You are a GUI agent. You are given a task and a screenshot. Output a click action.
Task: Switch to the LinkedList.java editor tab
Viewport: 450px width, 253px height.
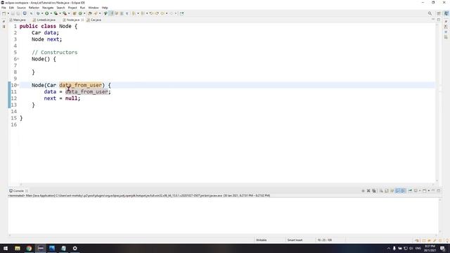(44, 20)
